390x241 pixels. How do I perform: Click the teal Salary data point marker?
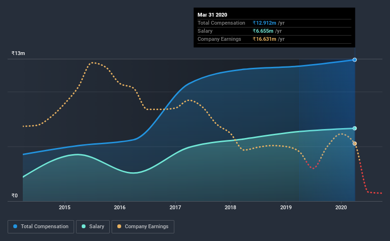tap(355, 128)
